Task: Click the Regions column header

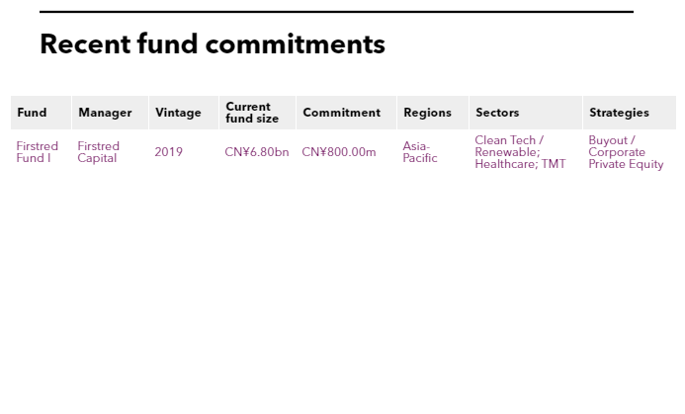Action: point(427,113)
